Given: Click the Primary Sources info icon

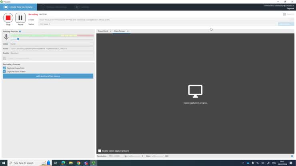Looking at the screenshot, I should click(x=20, y=32).
